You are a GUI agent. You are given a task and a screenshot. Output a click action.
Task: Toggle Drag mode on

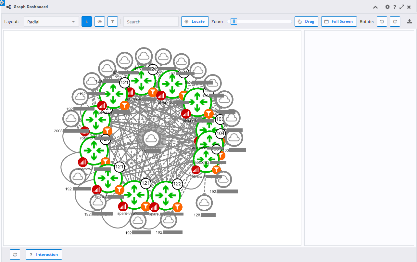pos(306,21)
